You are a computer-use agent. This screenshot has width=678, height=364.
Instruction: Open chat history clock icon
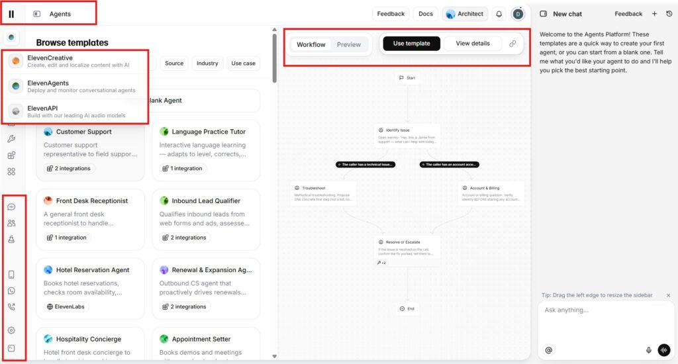click(669, 14)
